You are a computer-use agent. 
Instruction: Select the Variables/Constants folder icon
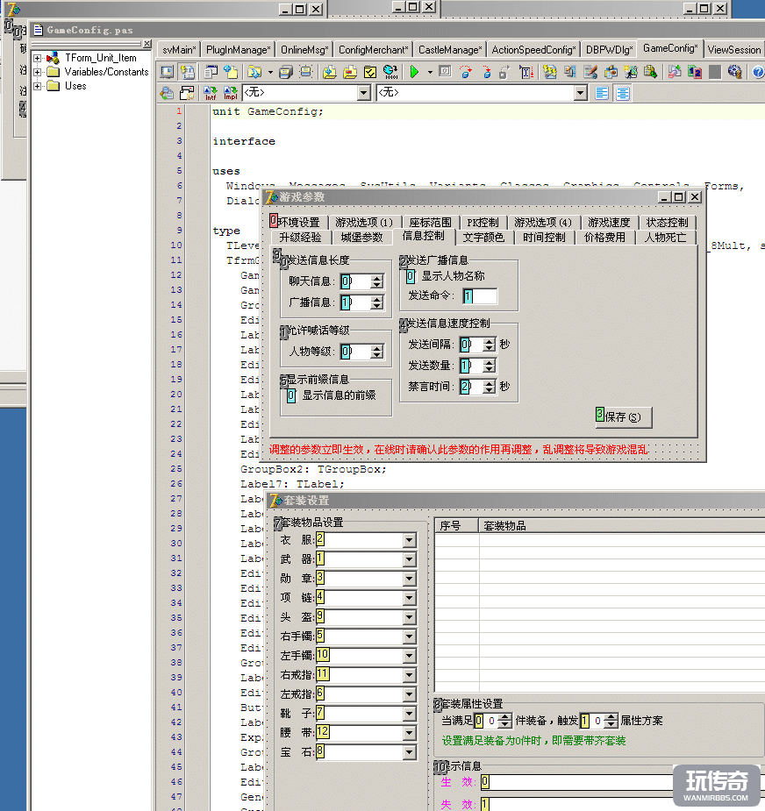tap(53, 72)
